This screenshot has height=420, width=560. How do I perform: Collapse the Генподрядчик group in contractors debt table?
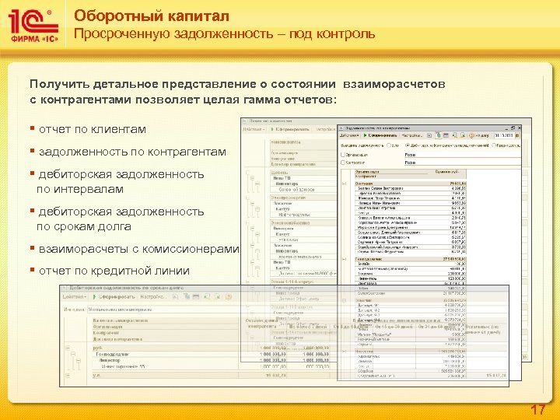pos(345,259)
